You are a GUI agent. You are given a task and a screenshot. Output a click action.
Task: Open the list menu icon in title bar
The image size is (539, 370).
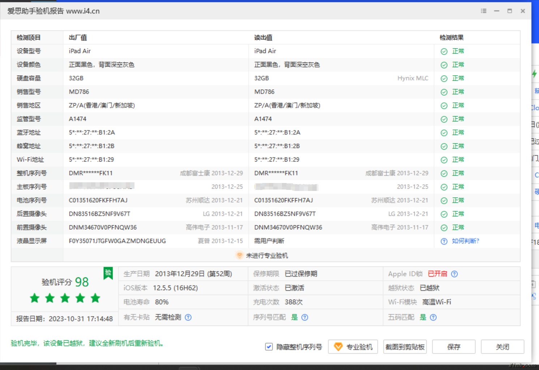(483, 11)
